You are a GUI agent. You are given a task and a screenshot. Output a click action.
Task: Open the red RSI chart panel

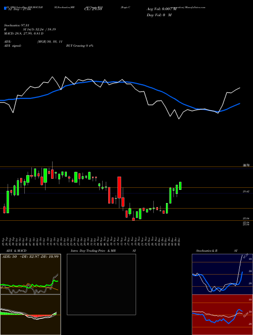pyautogui.click(x=222, y=315)
